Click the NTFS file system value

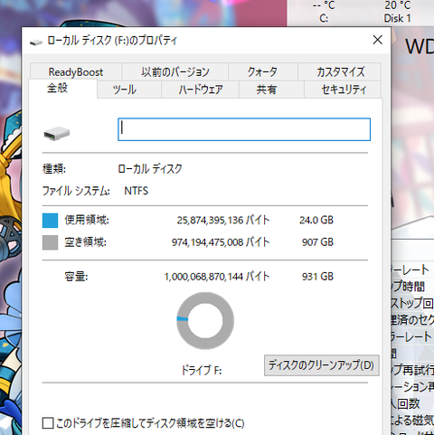(137, 191)
